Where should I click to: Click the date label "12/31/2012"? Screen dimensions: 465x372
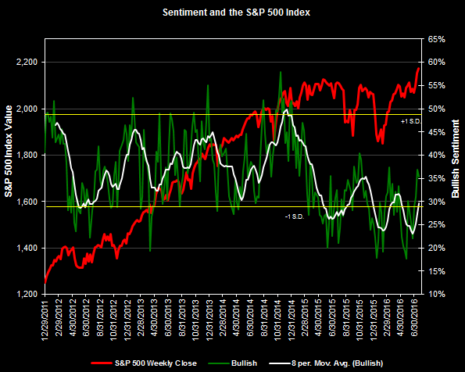(x=127, y=321)
